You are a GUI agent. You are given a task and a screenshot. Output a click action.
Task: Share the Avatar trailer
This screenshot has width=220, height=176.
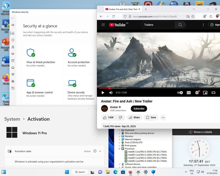tap(134, 118)
